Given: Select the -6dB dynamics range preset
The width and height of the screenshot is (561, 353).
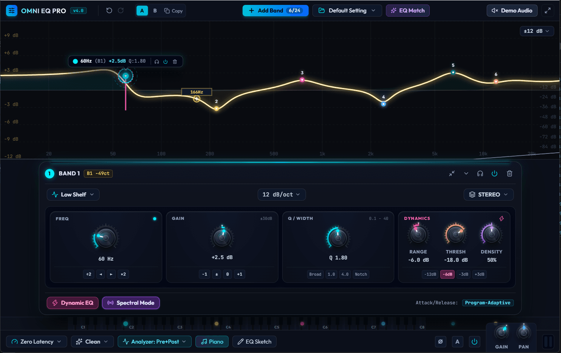Looking at the screenshot, I should (x=447, y=274).
